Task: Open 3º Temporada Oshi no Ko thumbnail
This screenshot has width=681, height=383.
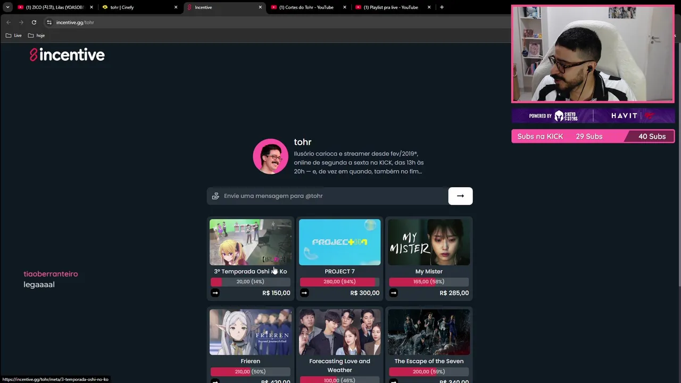Action: pyautogui.click(x=251, y=242)
